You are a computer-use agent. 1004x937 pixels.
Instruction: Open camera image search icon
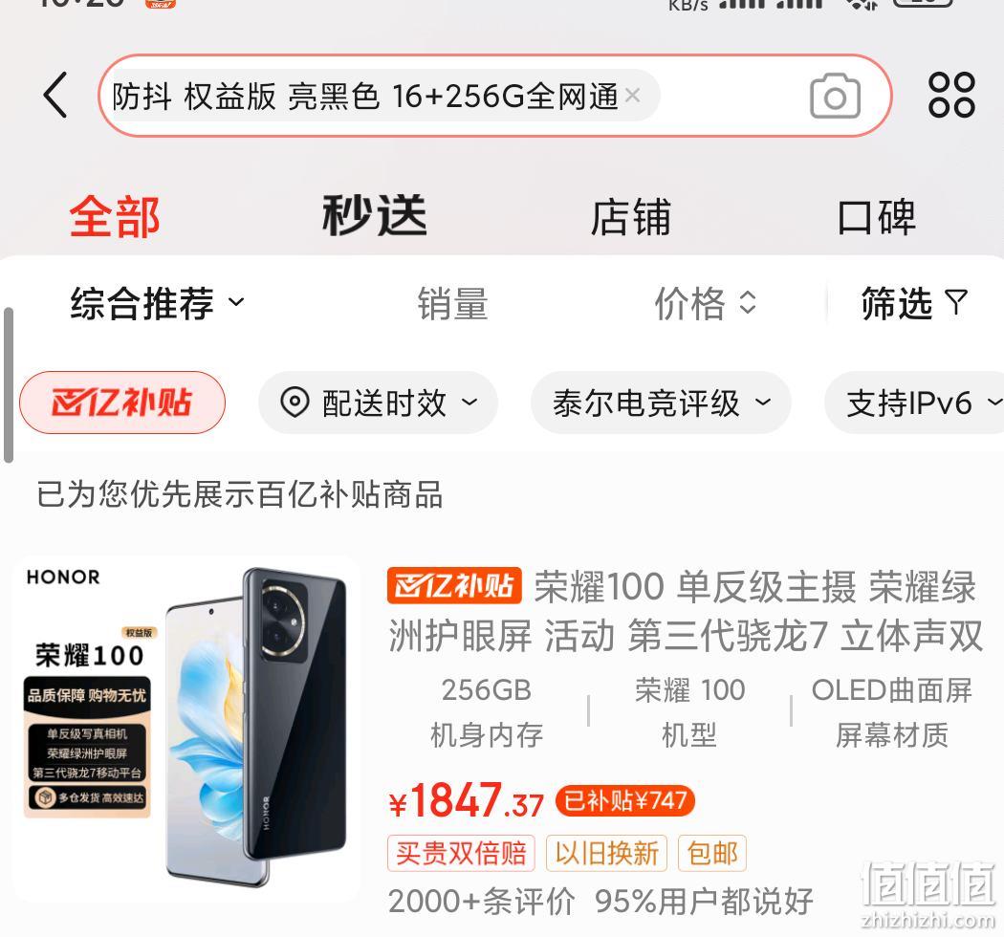pos(835,96)
